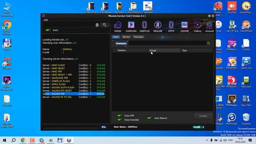Open the volume control in the tray
256x144 pixels.
click(x=225, y=140)
